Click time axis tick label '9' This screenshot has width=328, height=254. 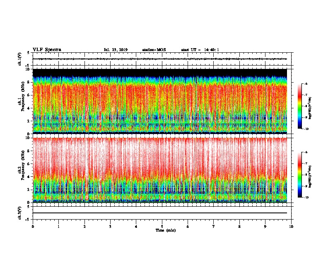265,227
